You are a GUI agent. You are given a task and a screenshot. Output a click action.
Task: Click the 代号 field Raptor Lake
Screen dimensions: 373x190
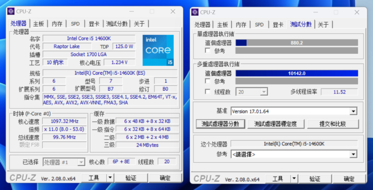[x=67, y=46]
